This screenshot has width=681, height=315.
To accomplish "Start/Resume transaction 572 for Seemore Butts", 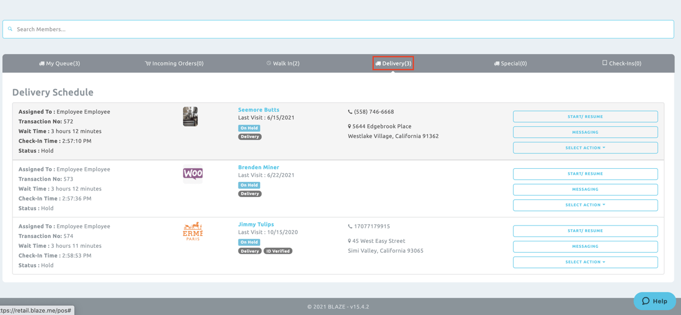I will coord(585,116).
